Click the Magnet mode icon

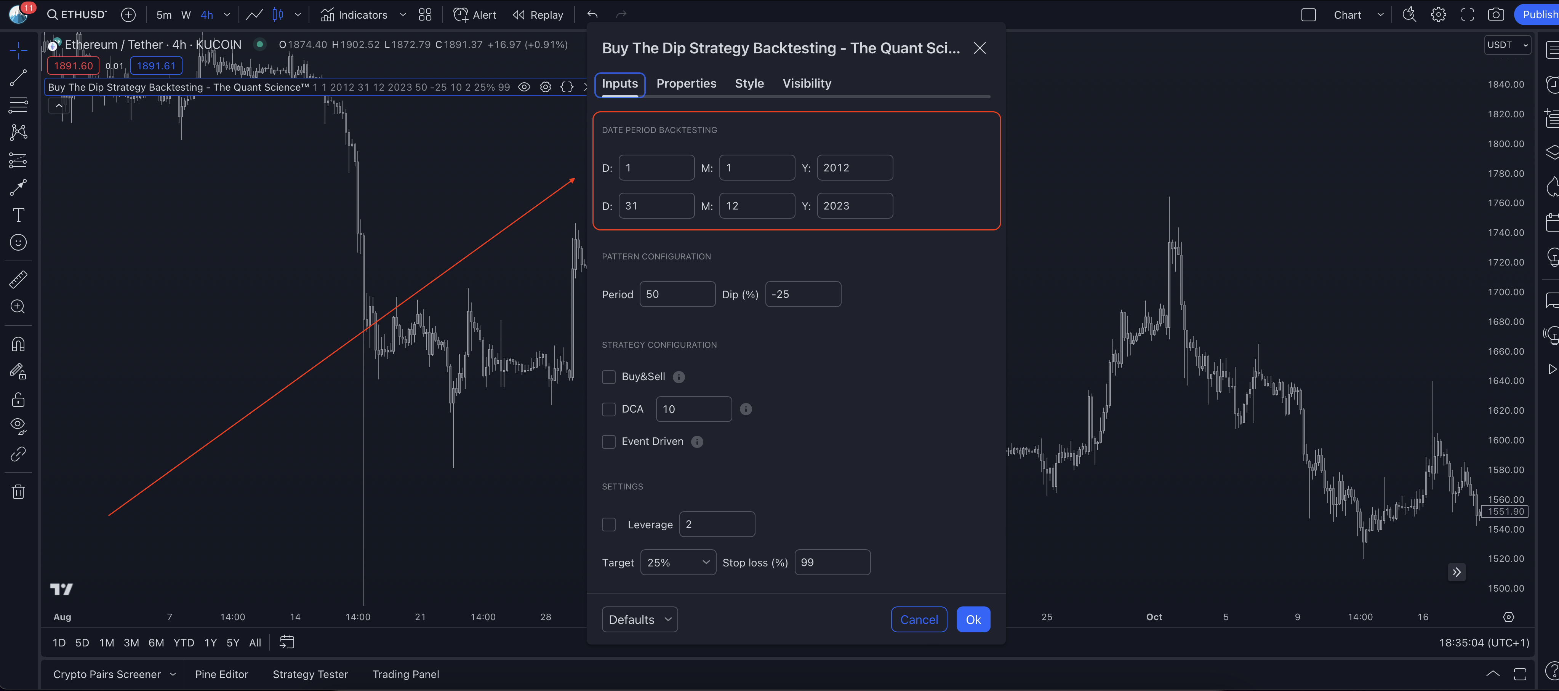18,344
